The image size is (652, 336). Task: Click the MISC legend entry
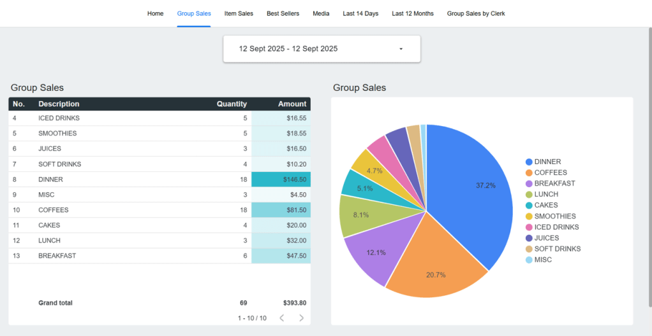[x=543, y=260]
